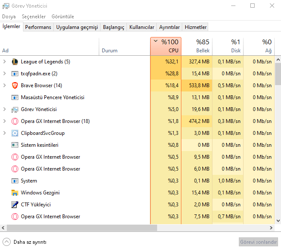Expand the ClipboardSvcGroup service group
This screenshot has height=251, width=281.
[5, 133]
